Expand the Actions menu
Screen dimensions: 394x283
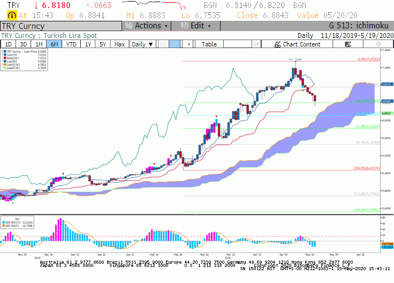pyautogui.click(x=147, y=26)
